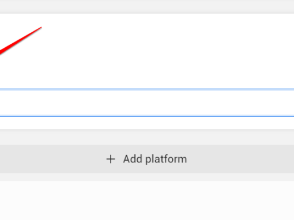Click the tip of the red arrow

coord(41,28)
